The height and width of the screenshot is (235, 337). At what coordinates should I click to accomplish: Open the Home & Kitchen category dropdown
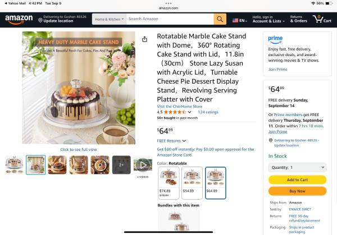[109, 19]
